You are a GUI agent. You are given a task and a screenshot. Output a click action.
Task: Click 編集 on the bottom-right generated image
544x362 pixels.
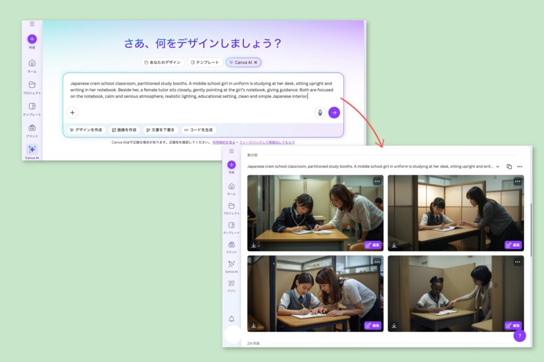pyautogui.click(x=513, y=325)
